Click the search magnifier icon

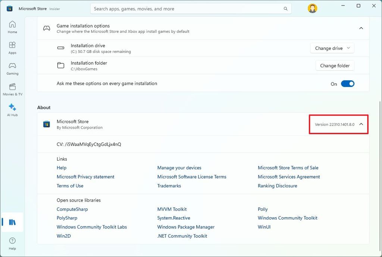[286, 9]
